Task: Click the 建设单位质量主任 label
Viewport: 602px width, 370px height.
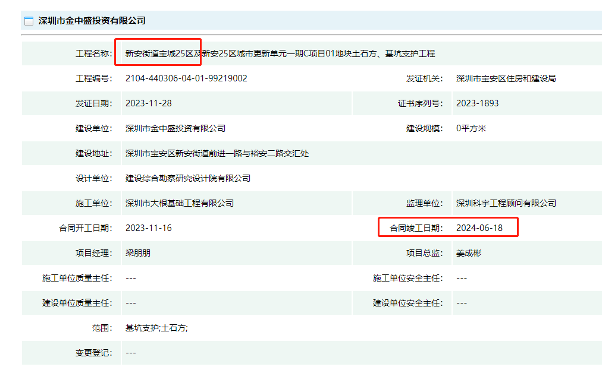Action: point(77,303)
